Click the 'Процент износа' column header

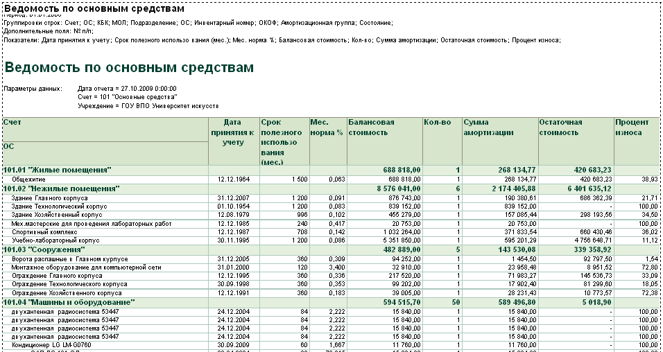click(x=637, y=141)
